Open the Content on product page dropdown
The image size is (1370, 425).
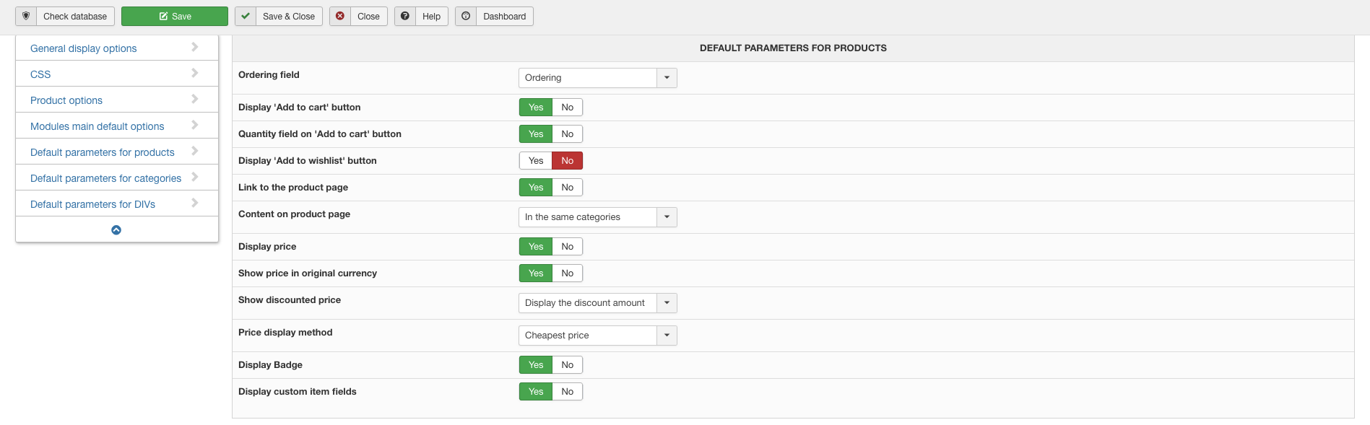pyautogui.click(x=597, y=217)
